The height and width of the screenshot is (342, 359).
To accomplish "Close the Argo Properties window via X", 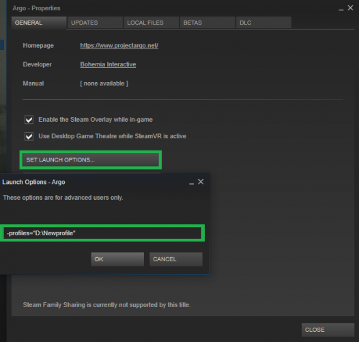I will (350, 8).
